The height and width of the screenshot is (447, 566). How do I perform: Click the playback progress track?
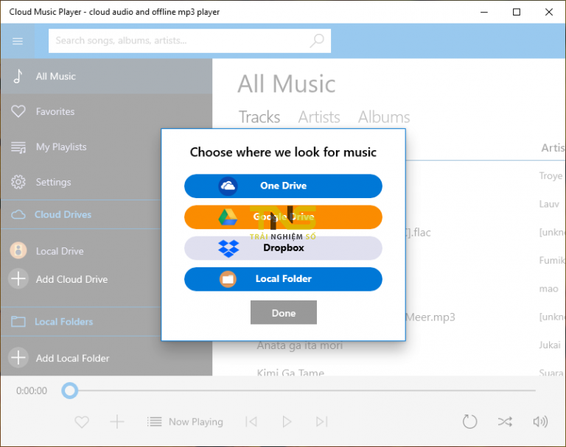[x=306, y=390]
